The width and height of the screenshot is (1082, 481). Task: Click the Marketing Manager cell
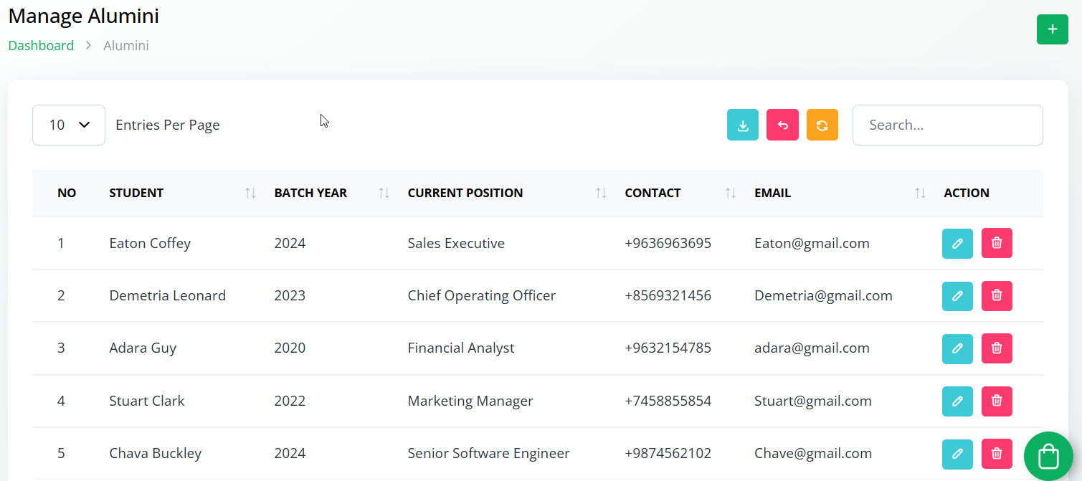[470, 401]
